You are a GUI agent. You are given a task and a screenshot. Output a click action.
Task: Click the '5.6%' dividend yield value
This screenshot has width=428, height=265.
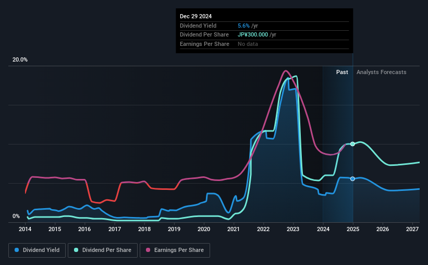pos(243,26)
